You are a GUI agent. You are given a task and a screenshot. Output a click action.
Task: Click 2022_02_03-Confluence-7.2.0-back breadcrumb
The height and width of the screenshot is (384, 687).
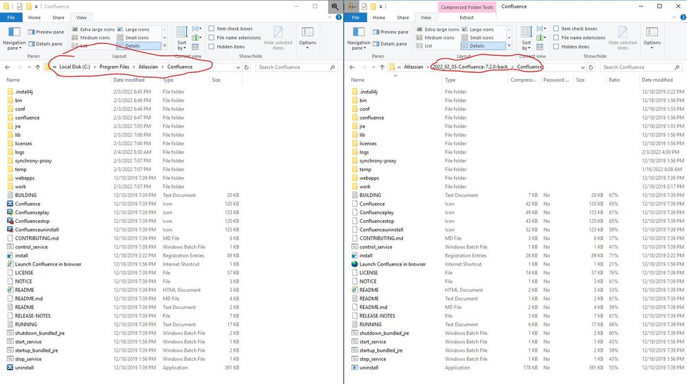pos(470,67)
